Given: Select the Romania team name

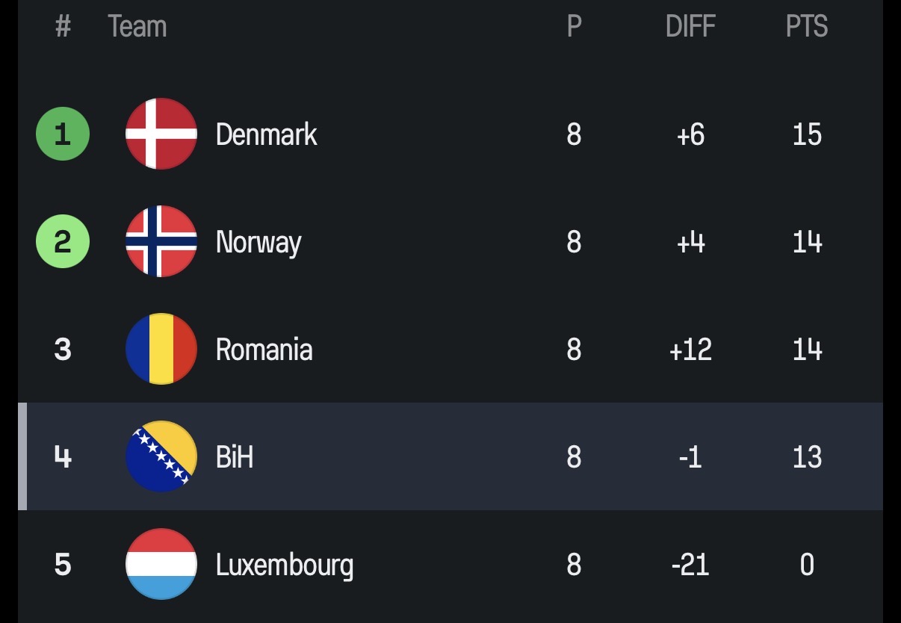Looking at the screenshot, I should (x=264, y=350).
